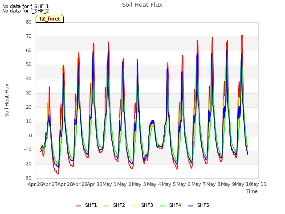The height and width of the screenshot is (214, 285).
Task: Click the Apr 26 x-axis date label
Action: click(35, 184)
